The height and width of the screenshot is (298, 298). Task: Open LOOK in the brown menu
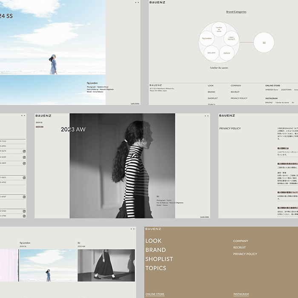(154, 241)
